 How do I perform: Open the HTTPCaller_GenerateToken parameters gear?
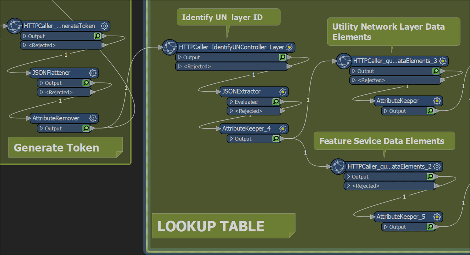(x=104, y=26)
